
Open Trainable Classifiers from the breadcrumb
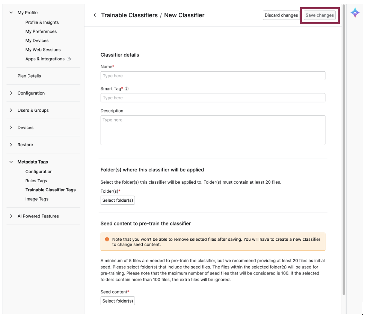point(129,15)
